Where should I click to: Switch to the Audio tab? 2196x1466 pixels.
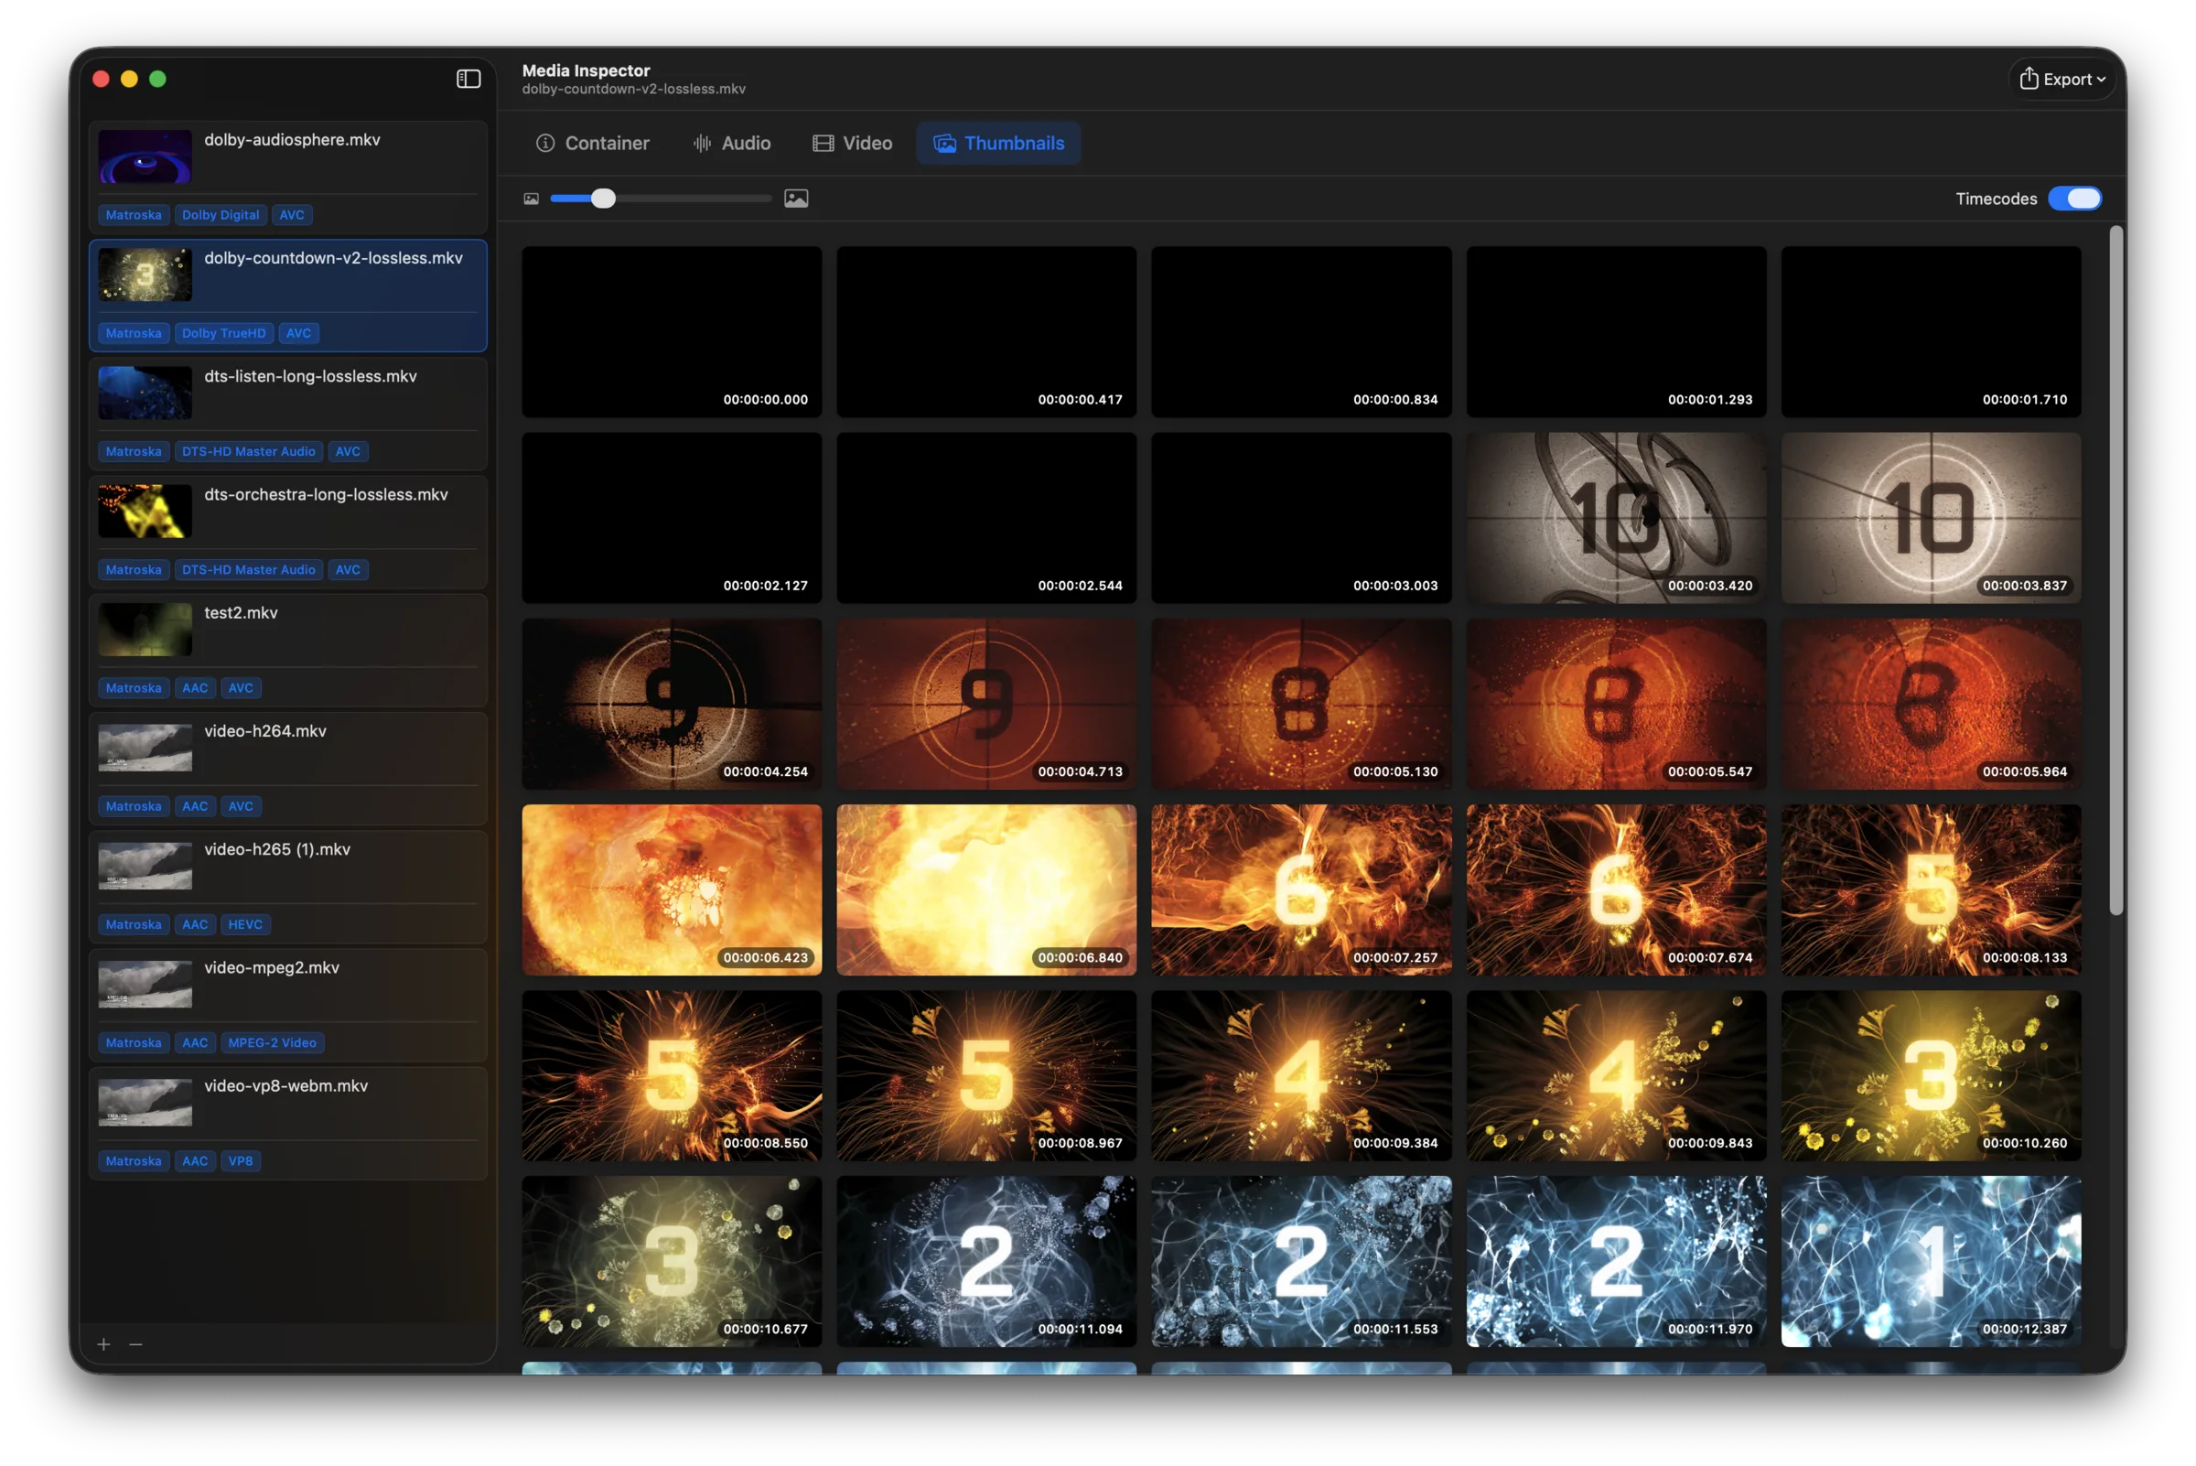click(x=732, y=143)
